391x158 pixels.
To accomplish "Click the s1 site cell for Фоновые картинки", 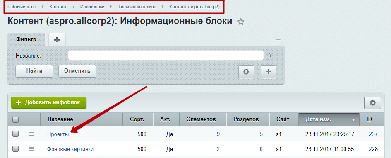I will coord(278,149).
